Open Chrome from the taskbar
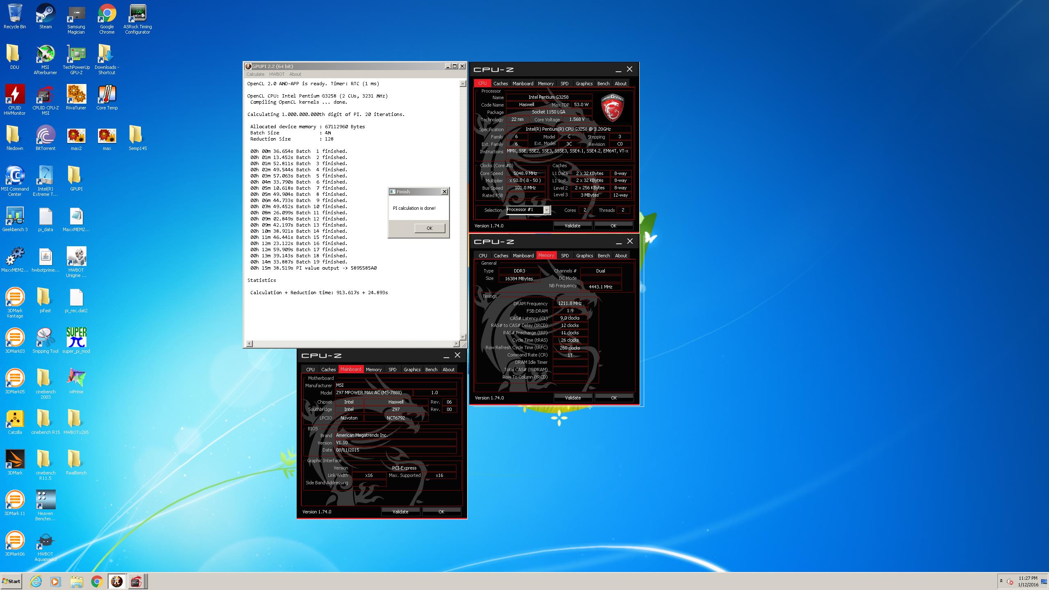 point(97,581)
